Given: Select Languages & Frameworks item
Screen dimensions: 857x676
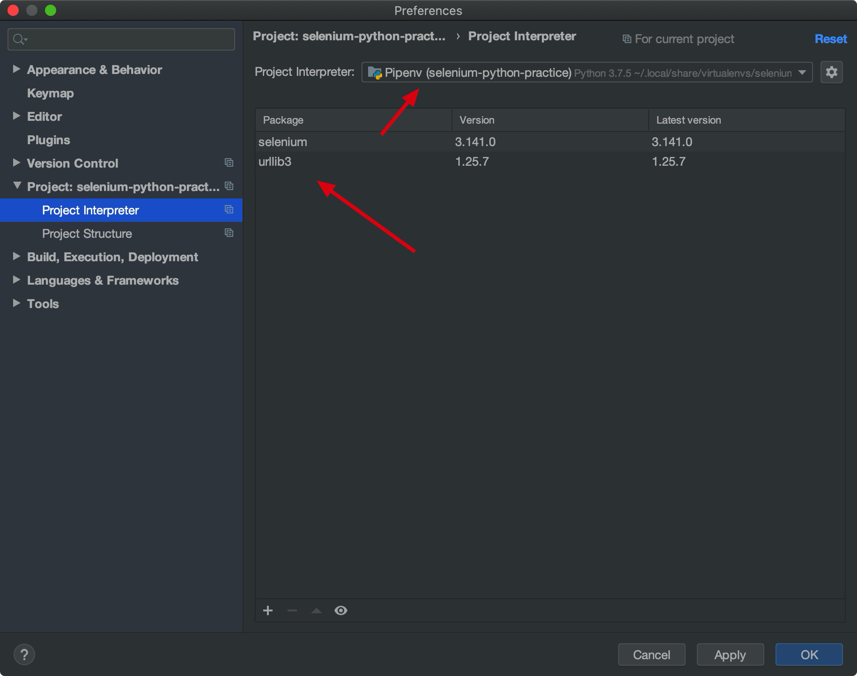Looking at the screenshot, I should [103, 280].
